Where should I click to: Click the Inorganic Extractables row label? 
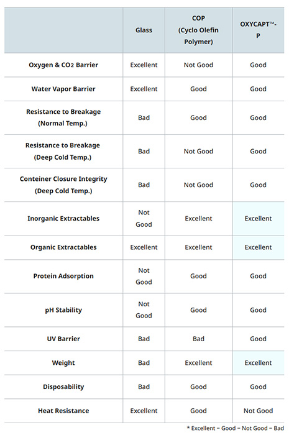tap(63, 219)
